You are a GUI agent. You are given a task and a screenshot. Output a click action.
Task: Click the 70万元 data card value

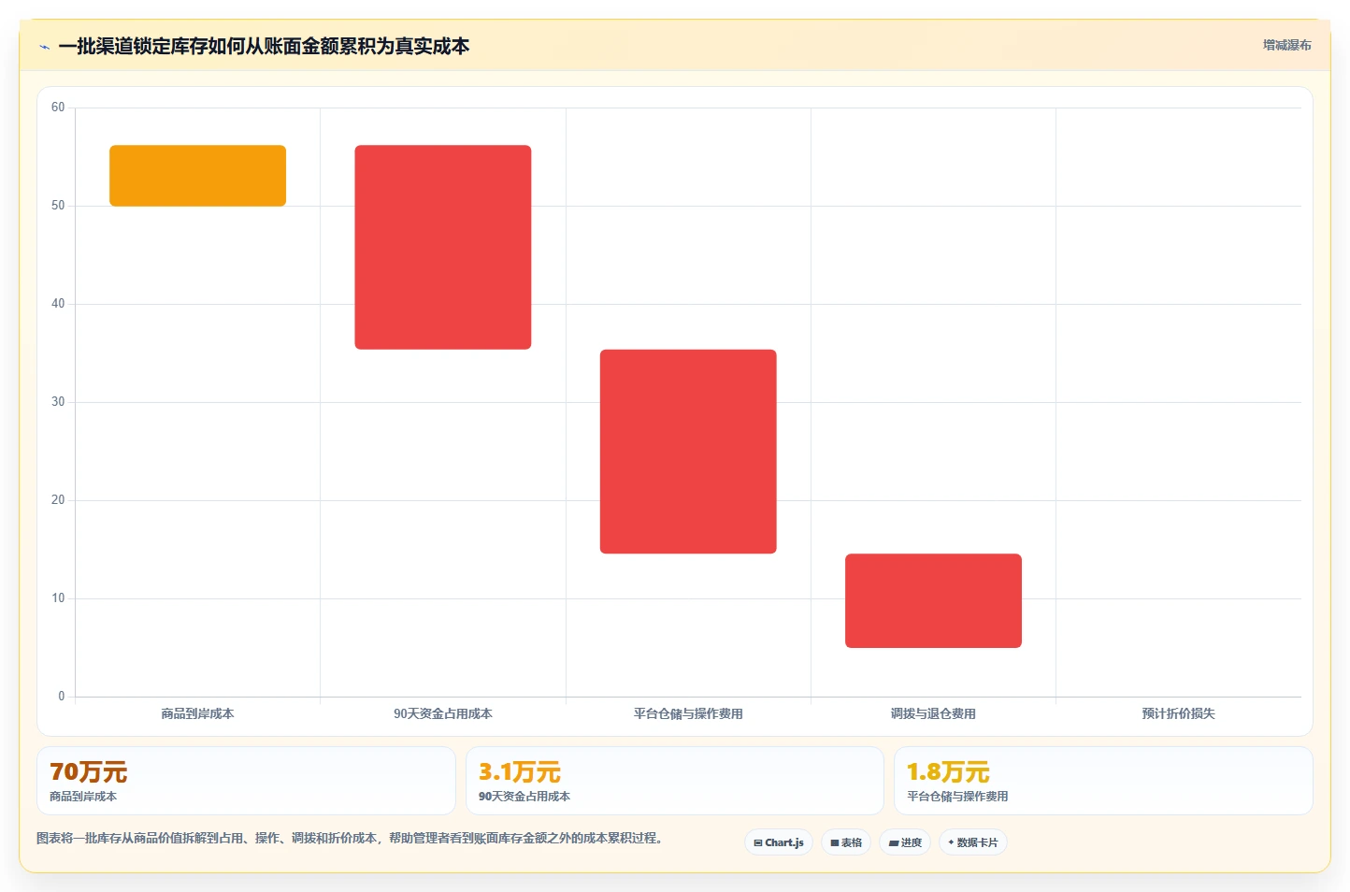(88, 772)
